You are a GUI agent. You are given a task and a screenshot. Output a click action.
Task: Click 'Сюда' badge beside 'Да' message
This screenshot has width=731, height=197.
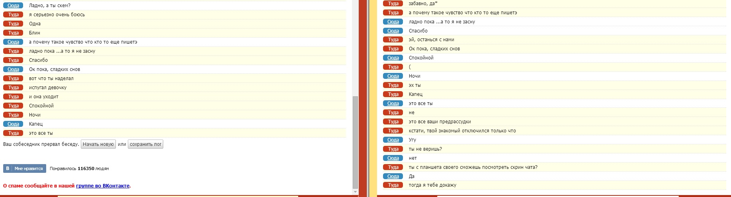[393, 176]
